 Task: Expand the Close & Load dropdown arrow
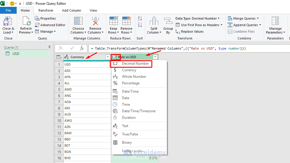coord(12,32)
